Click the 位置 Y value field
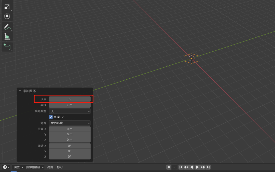The width and height of the screenshot is (275, 172). (70, 134)
